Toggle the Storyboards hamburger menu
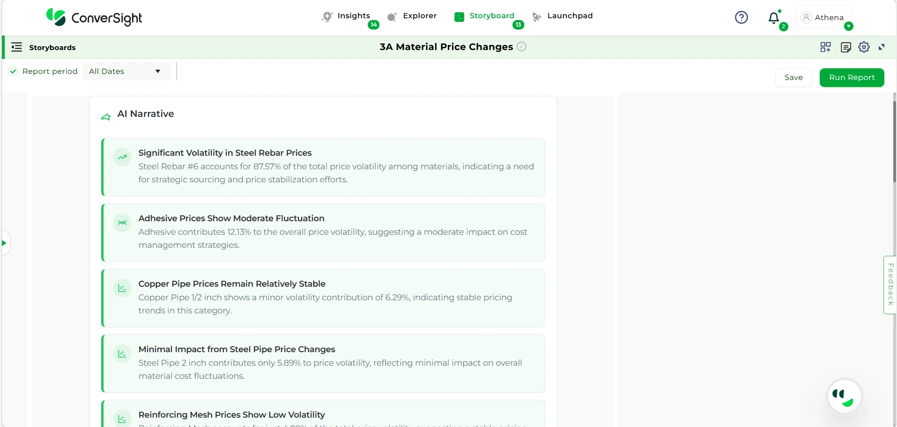This screenshot has height=427, width=897. pyautogui.click(x=17, y=47)
